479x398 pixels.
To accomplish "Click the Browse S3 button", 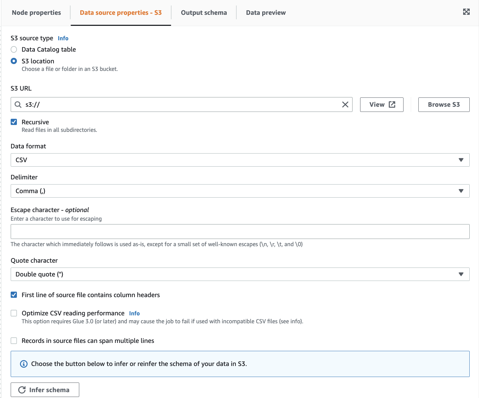I will point(444,105).
